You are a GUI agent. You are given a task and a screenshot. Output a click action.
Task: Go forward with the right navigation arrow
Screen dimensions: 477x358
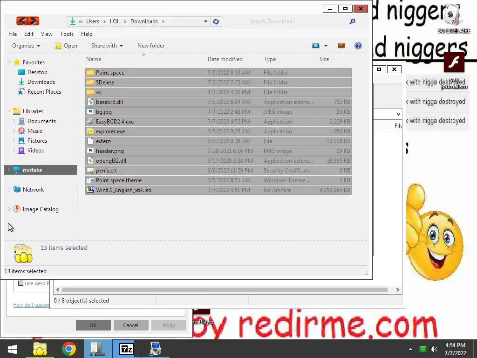34,21
